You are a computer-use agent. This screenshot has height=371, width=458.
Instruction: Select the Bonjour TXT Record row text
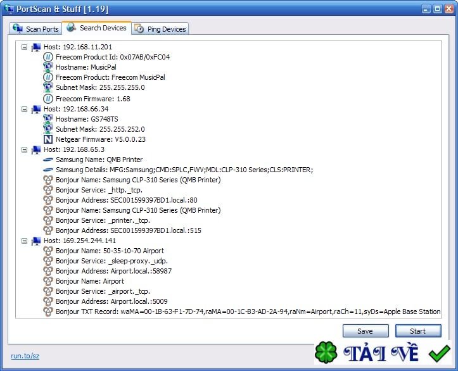(248, 311)
